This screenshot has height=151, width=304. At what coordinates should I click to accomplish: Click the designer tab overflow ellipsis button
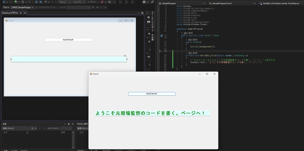(x=139, y=13)
